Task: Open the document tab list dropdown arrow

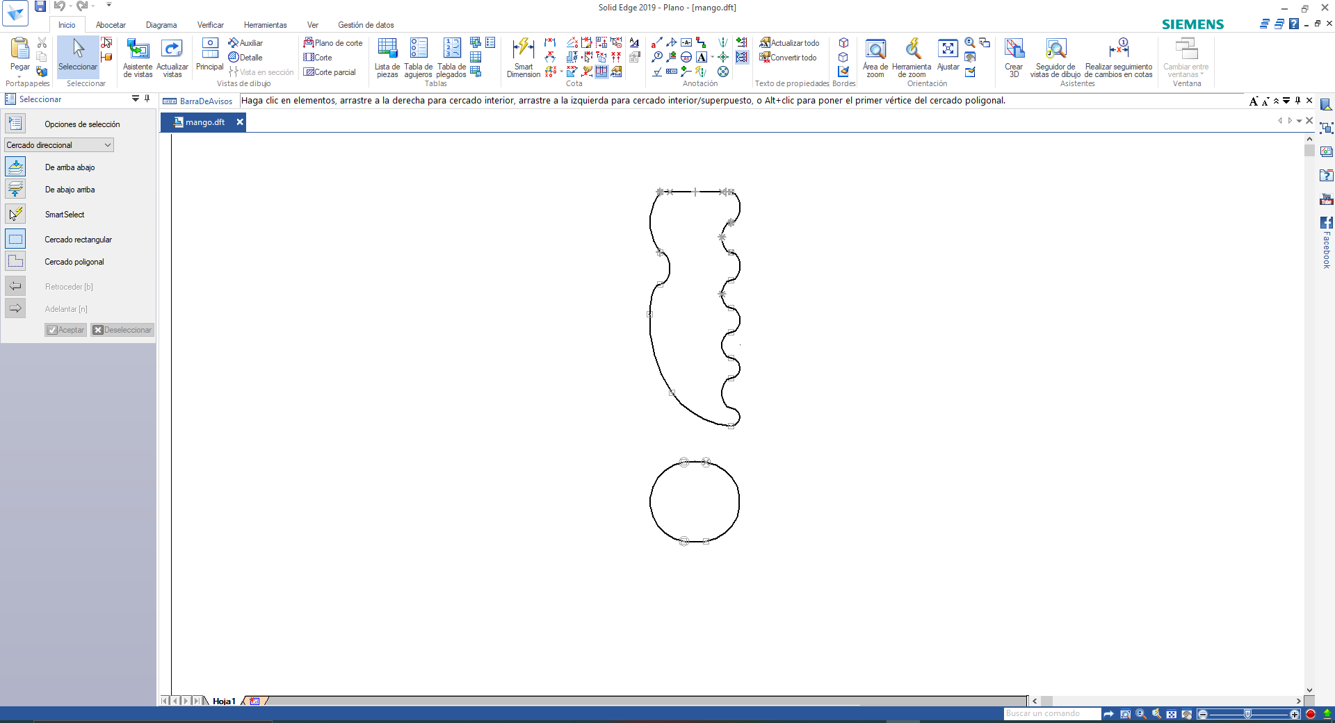Action: coord(1299,121)
